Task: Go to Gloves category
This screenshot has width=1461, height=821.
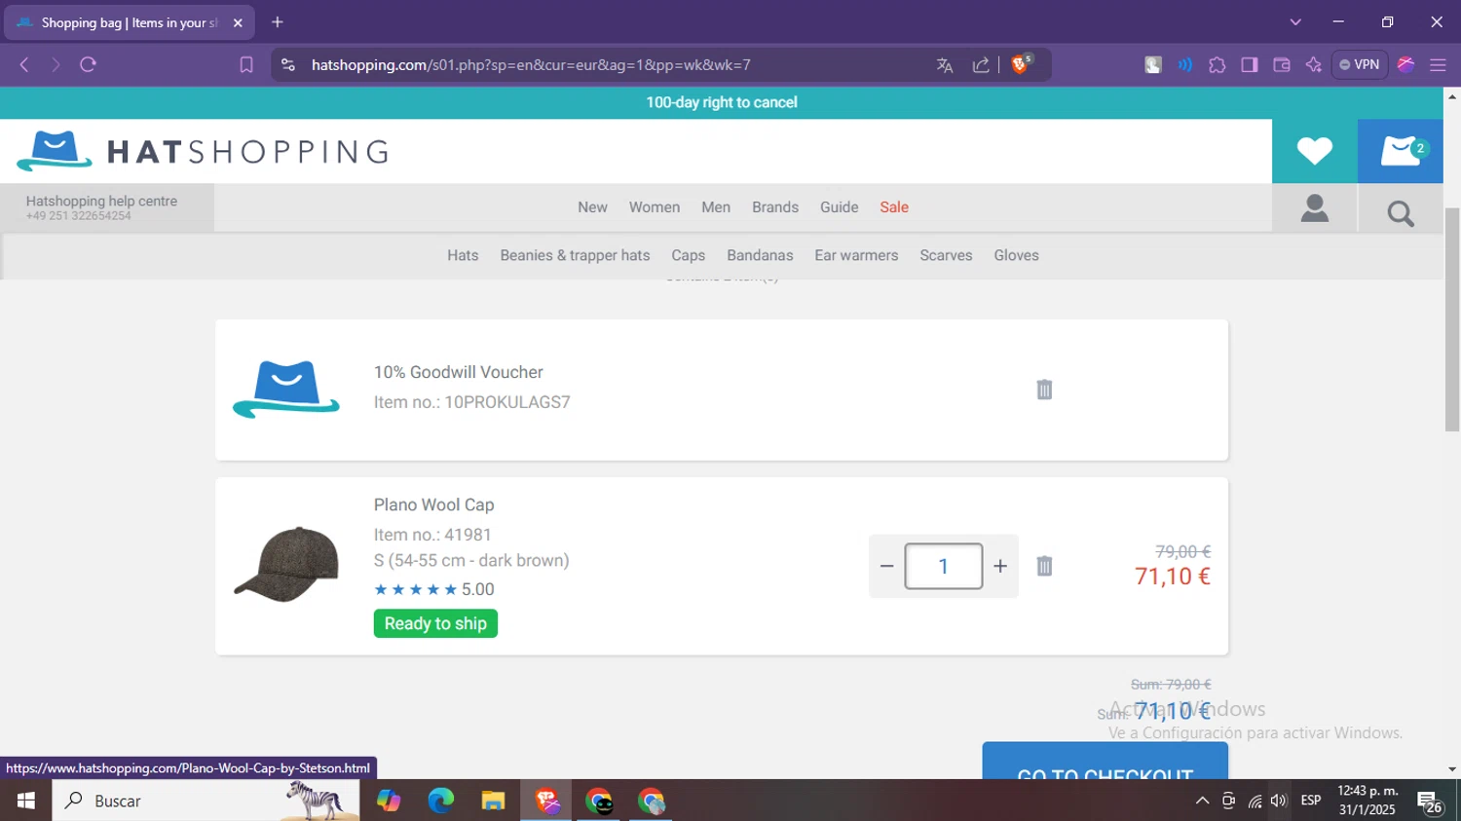Action: pyautogui.click(x=1016, y=255)
